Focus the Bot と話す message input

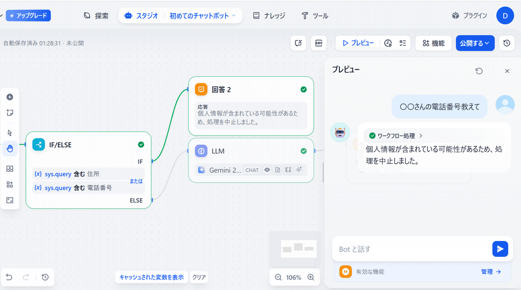[412, 249]
